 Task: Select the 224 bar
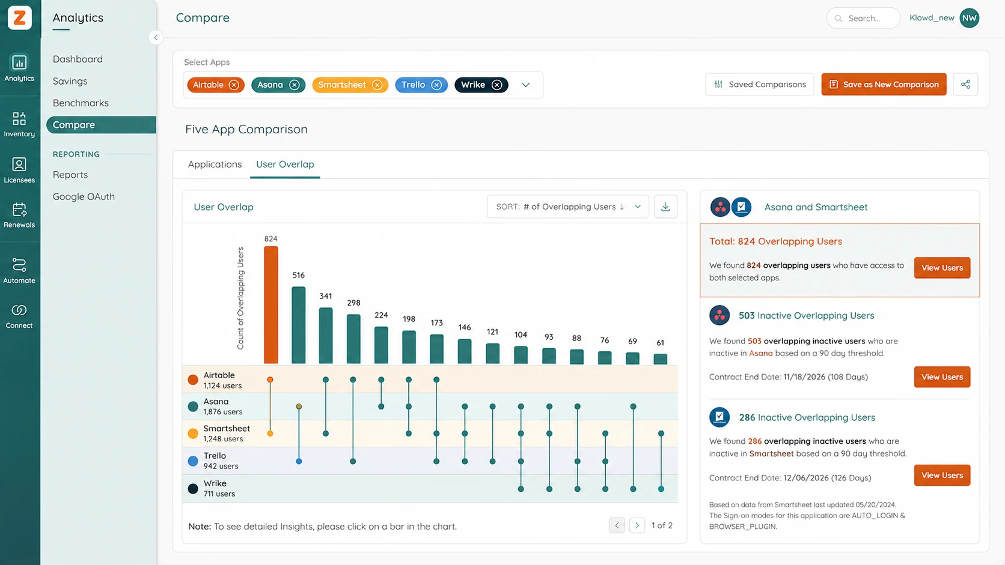point(381,345)
